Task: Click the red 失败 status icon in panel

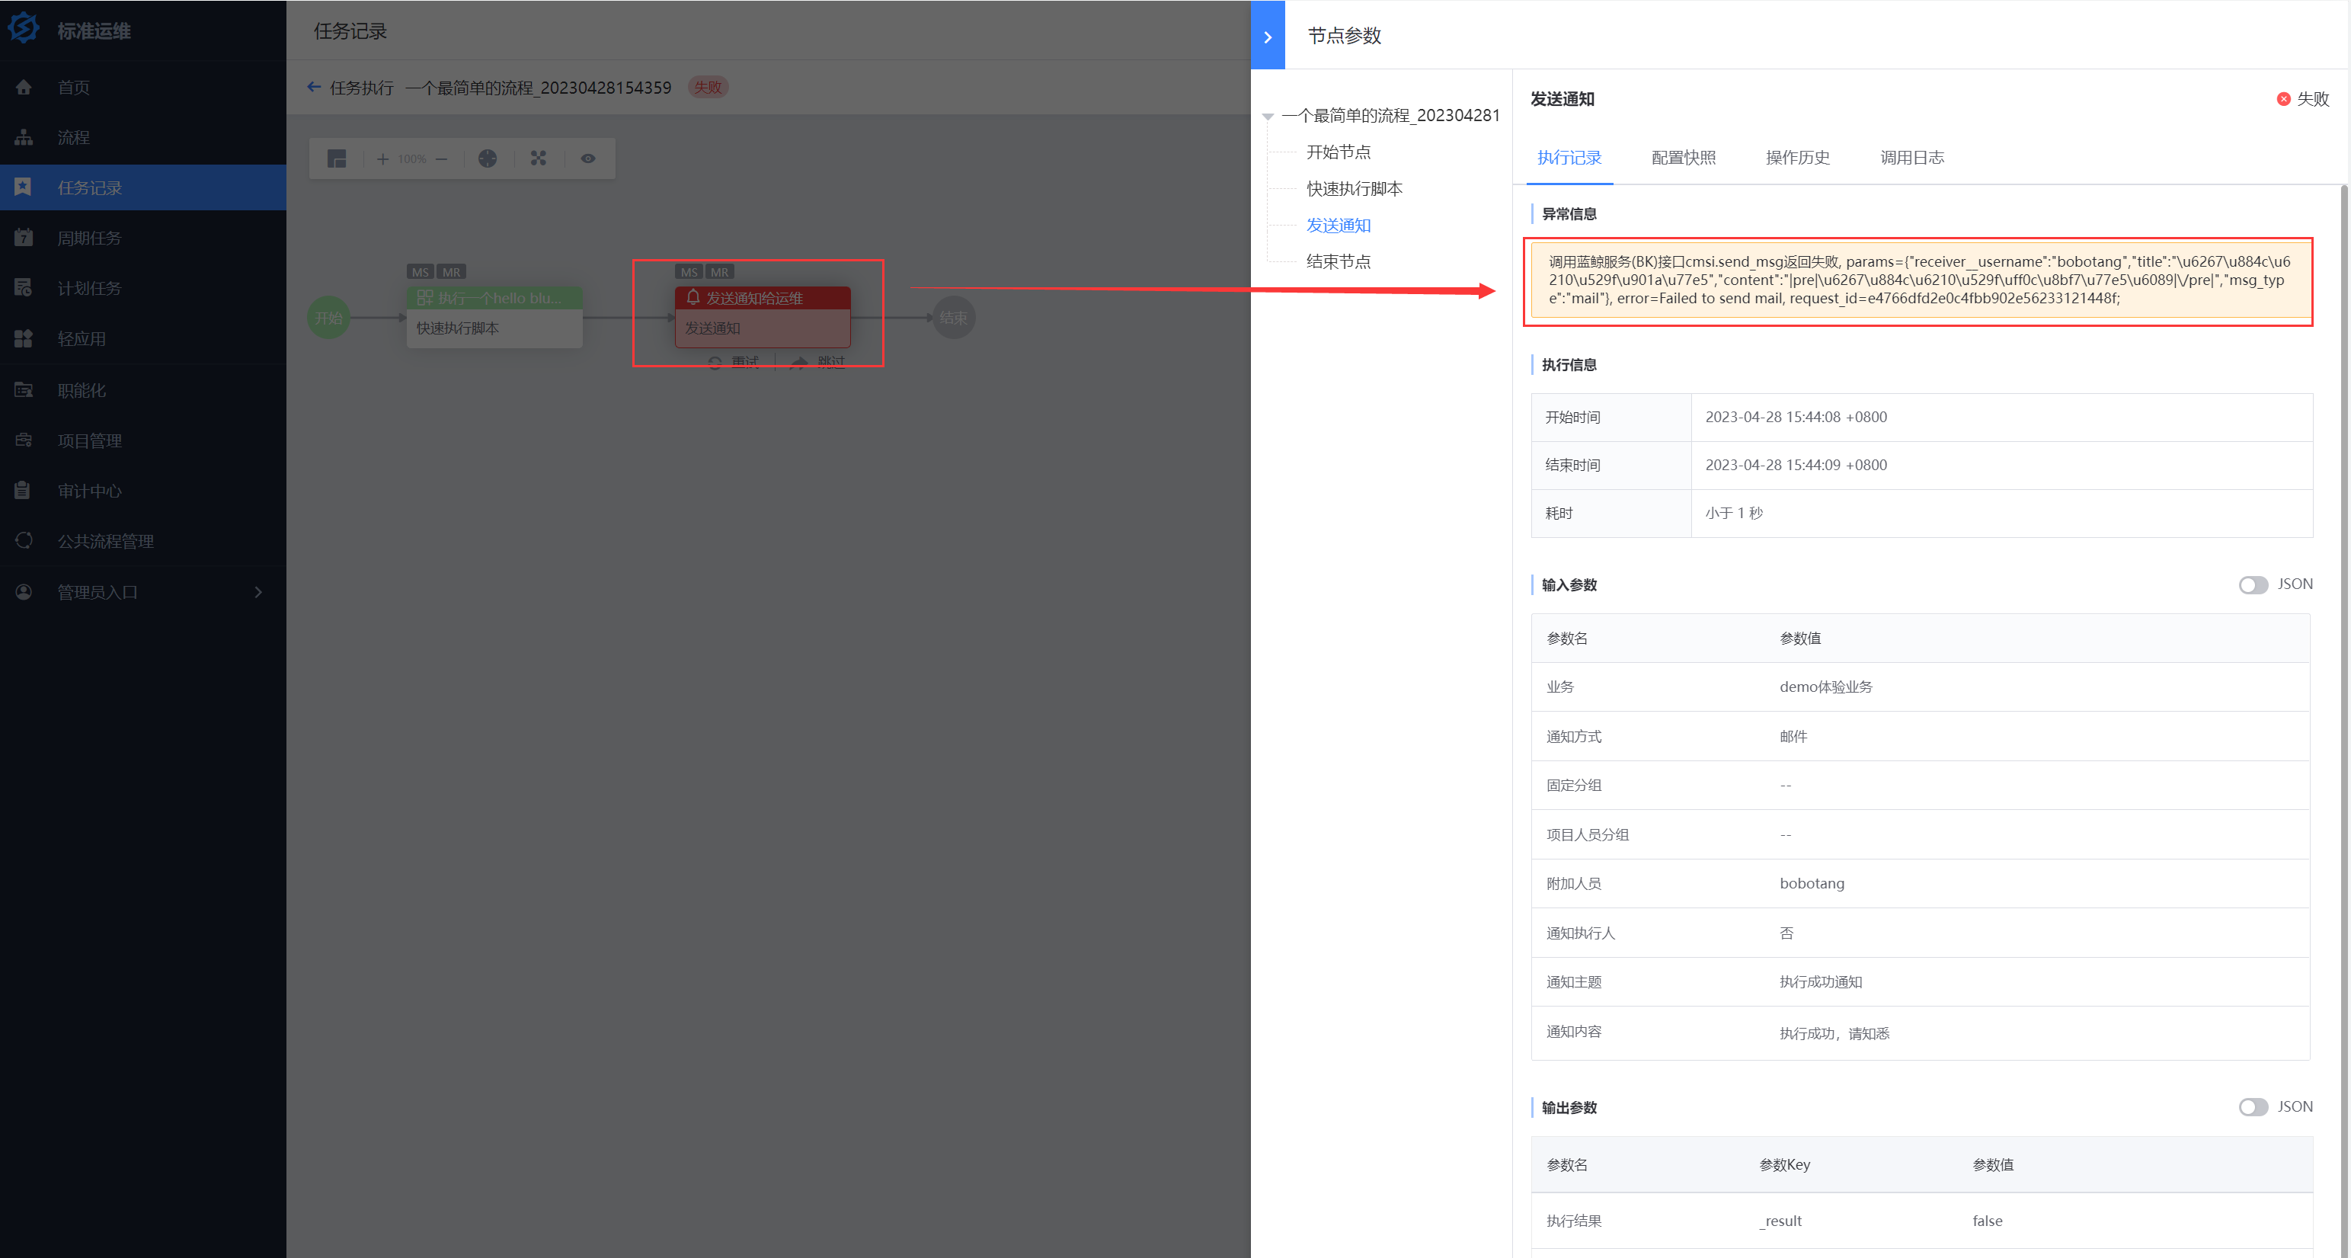Action: (x=2283, y=98)
